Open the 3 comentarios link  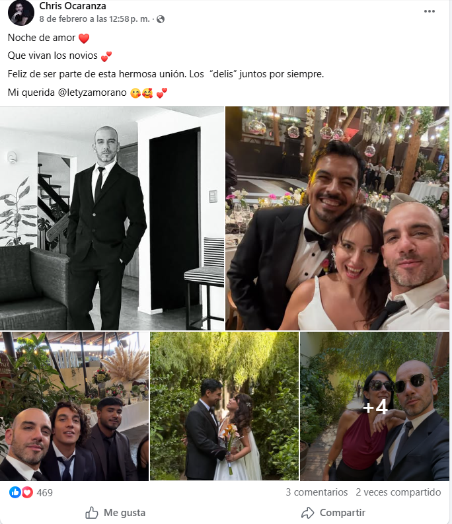pos(317,492)
